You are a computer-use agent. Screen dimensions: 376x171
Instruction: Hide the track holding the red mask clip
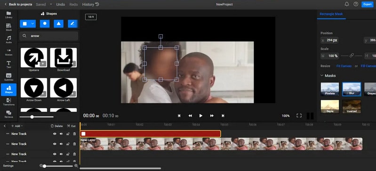click(55, 134)
